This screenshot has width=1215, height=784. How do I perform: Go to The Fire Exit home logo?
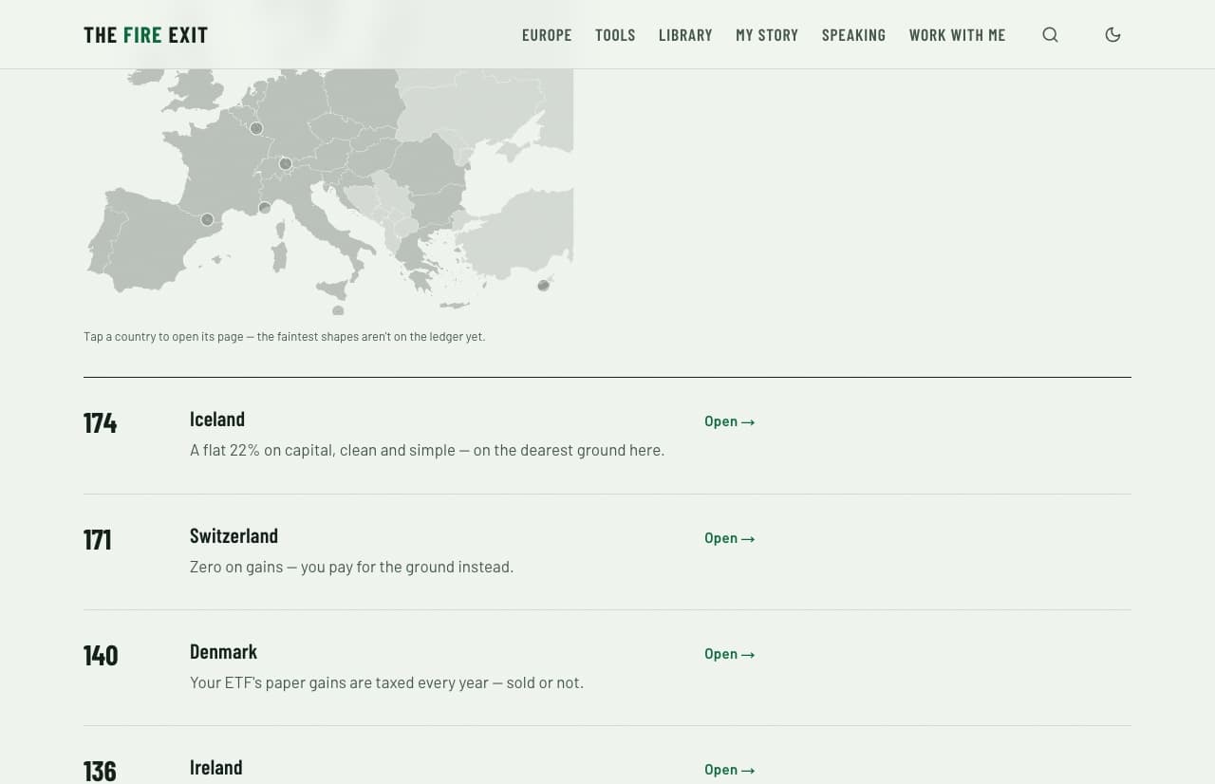tap(145, 35)
